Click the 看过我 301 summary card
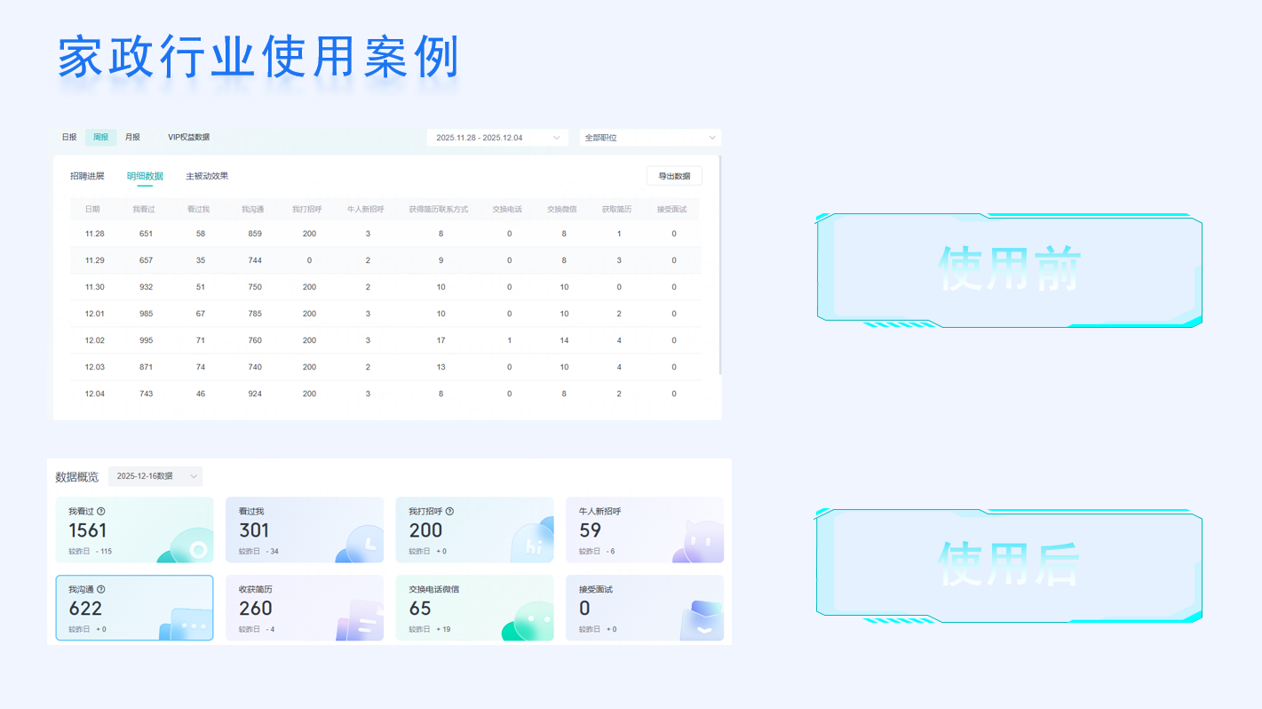The image size is (1262, 709). (305, 530)
